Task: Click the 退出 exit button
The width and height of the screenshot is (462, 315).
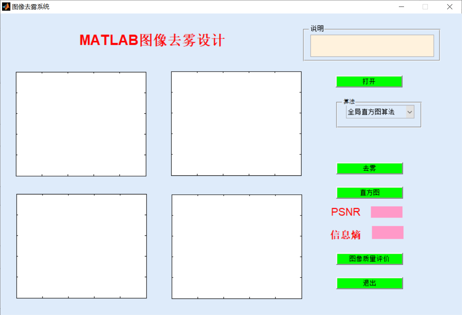Action: coord(370,283)
